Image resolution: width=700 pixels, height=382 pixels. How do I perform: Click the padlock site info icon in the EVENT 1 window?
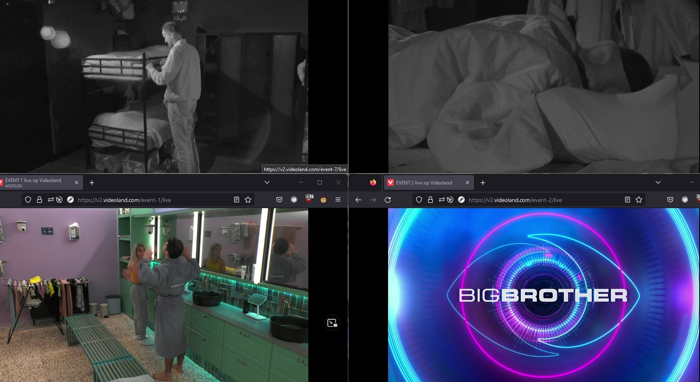coord(39,200)
